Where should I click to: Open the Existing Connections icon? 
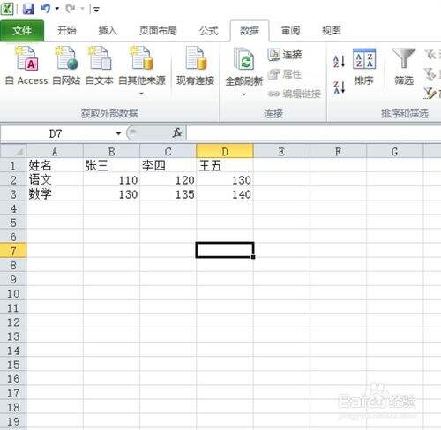(196, 58)
